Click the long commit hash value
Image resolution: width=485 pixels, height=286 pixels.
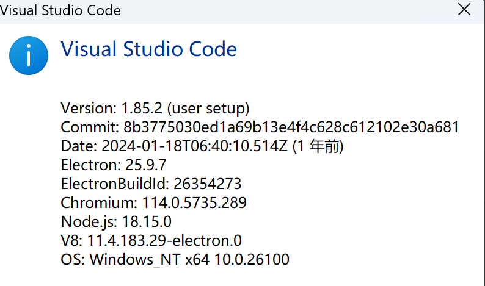click(291, 127)
